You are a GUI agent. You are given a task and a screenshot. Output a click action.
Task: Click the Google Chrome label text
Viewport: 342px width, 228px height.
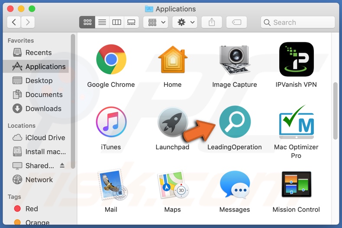tap(111, 84)
